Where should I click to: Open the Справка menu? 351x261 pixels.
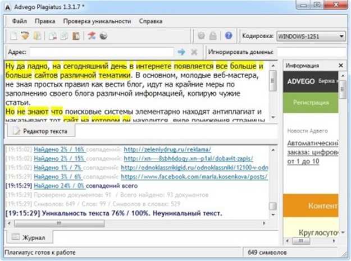click(151, 21)
